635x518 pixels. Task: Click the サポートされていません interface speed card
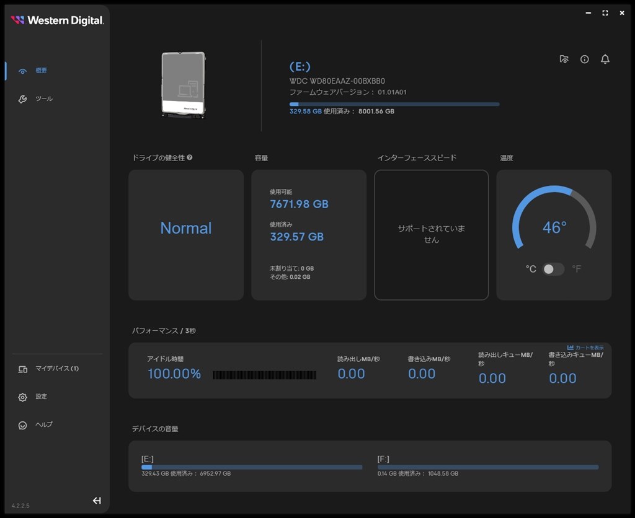(432, 235)
